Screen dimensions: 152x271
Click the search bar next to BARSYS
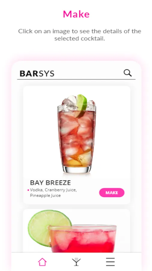(76, 73)
